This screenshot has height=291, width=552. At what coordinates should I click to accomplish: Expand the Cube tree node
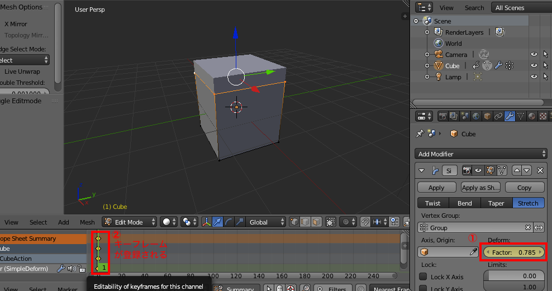click(427, 66)
